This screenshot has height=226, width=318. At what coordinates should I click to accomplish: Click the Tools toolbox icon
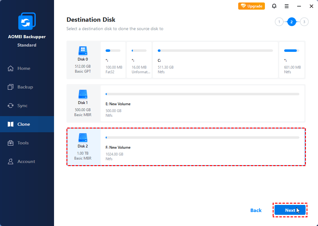click(x=11, y=143)
